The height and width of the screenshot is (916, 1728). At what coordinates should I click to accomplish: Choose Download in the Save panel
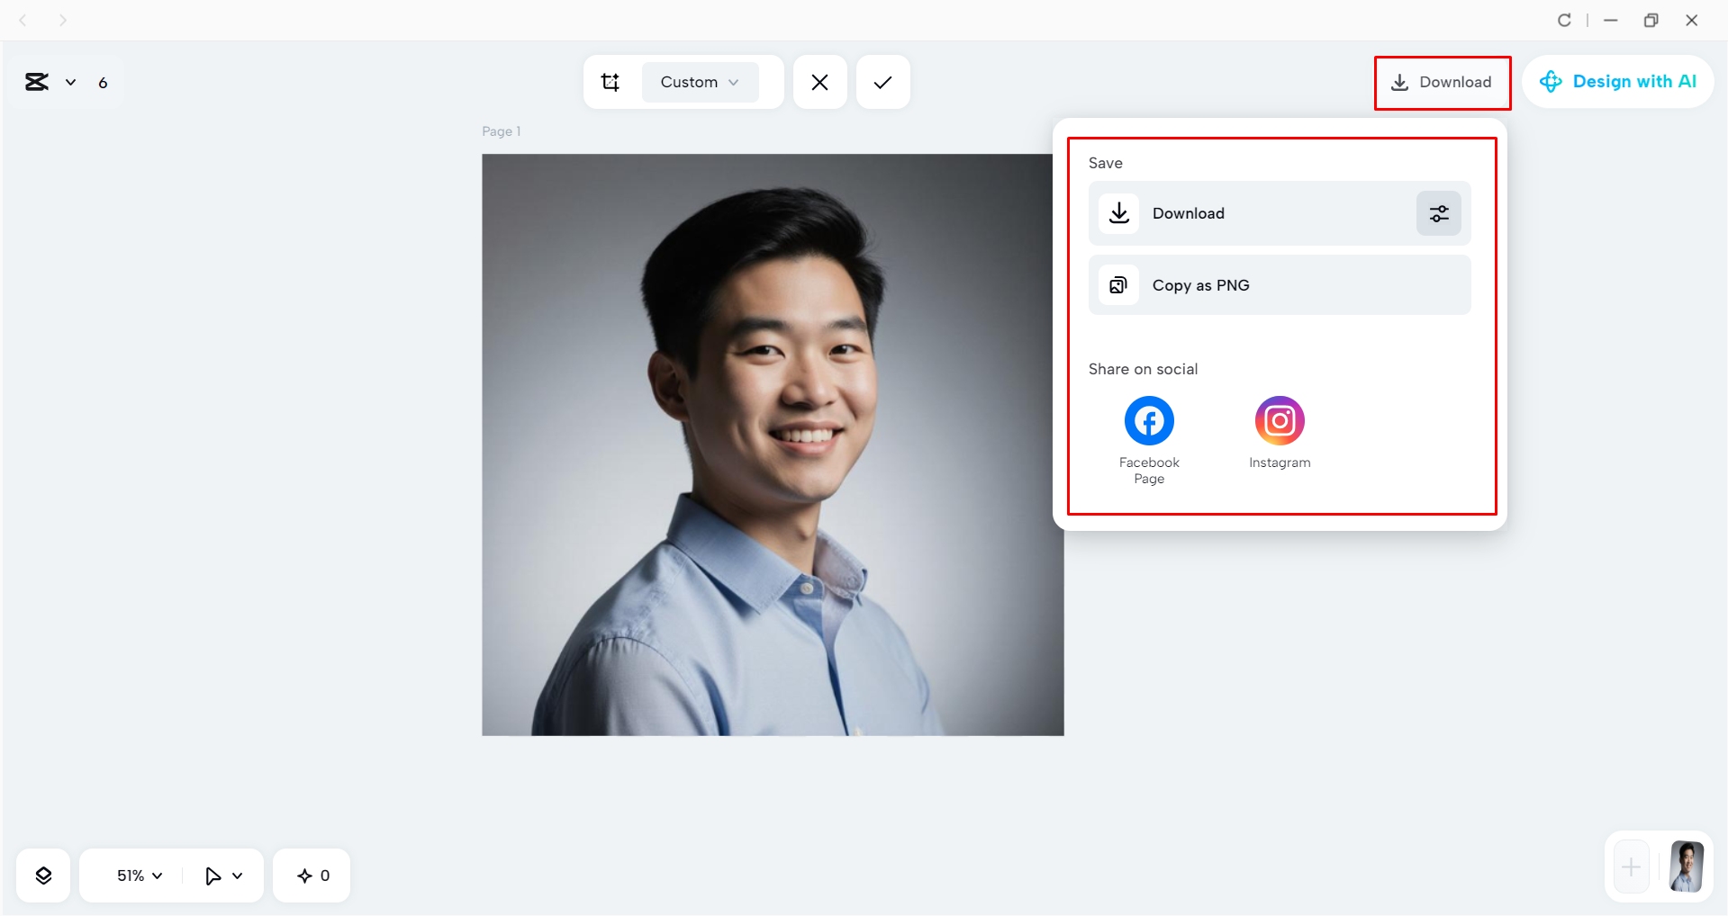tap(1280, 213)
